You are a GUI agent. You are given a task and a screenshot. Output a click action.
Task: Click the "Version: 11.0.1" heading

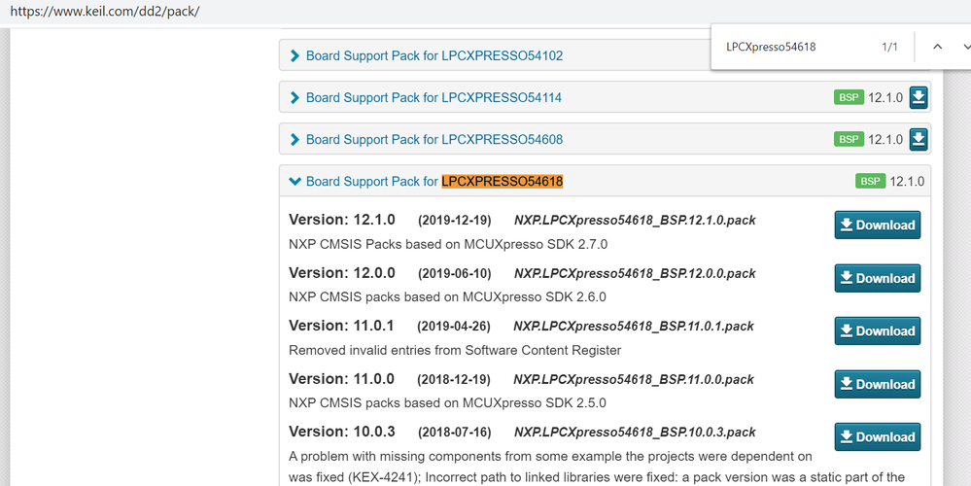(x=341, y=326)
